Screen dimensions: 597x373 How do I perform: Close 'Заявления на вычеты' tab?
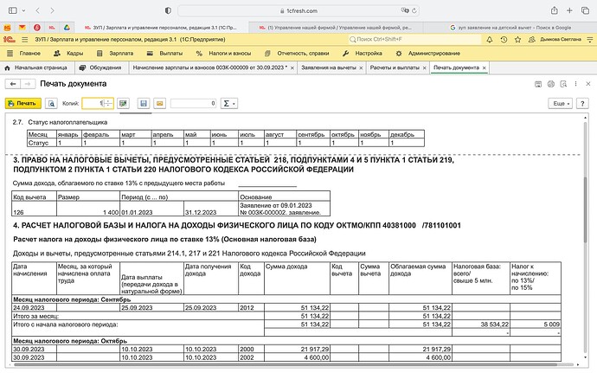[x=361, y=68]
